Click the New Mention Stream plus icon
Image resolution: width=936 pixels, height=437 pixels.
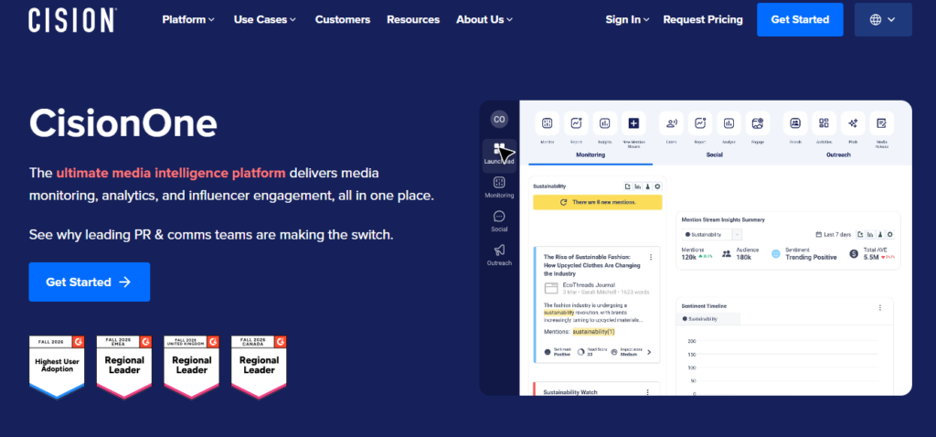633,123
